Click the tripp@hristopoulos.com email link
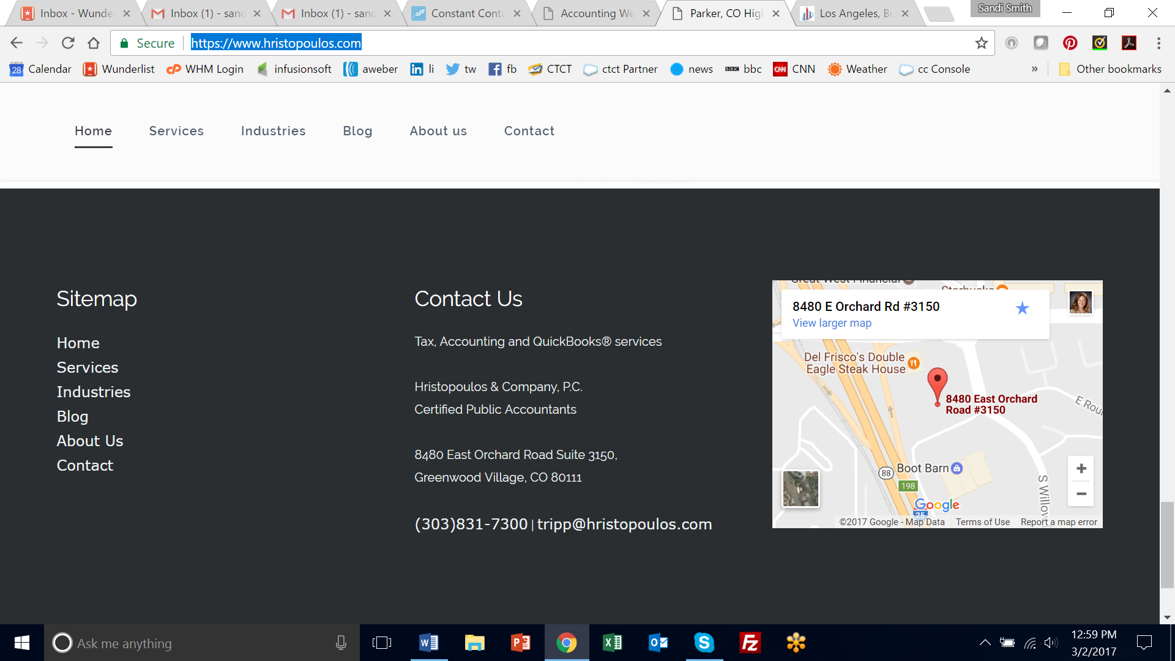Image resolution: width=1175 pixels, height=661 pixels. (x=624, y=525)
